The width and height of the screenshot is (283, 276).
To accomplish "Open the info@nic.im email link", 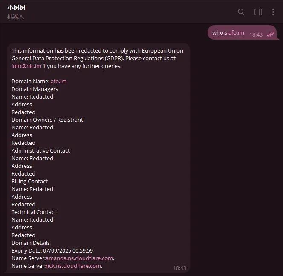I will [26, 66].
